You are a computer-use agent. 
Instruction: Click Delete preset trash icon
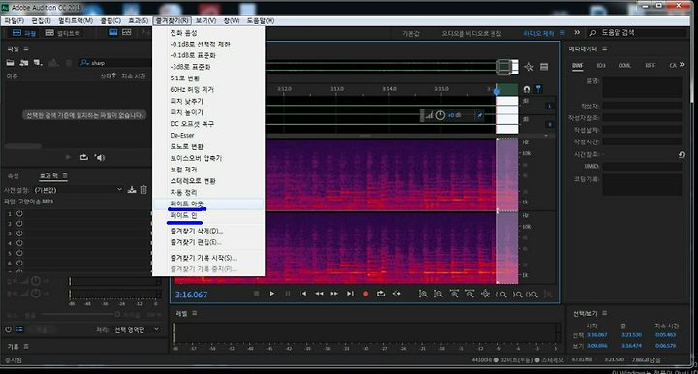click(143, 190)
